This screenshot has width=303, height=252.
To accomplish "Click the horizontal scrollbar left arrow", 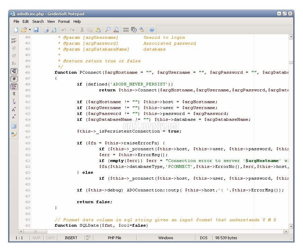I will tap(21, 231).
